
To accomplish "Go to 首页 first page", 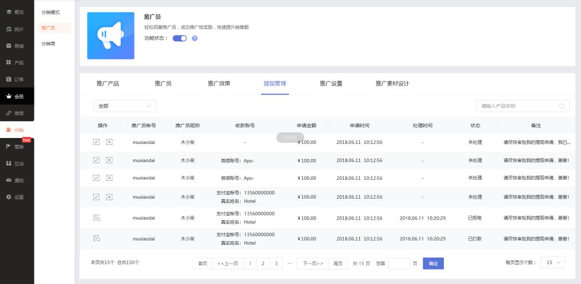I will point(203,264).
